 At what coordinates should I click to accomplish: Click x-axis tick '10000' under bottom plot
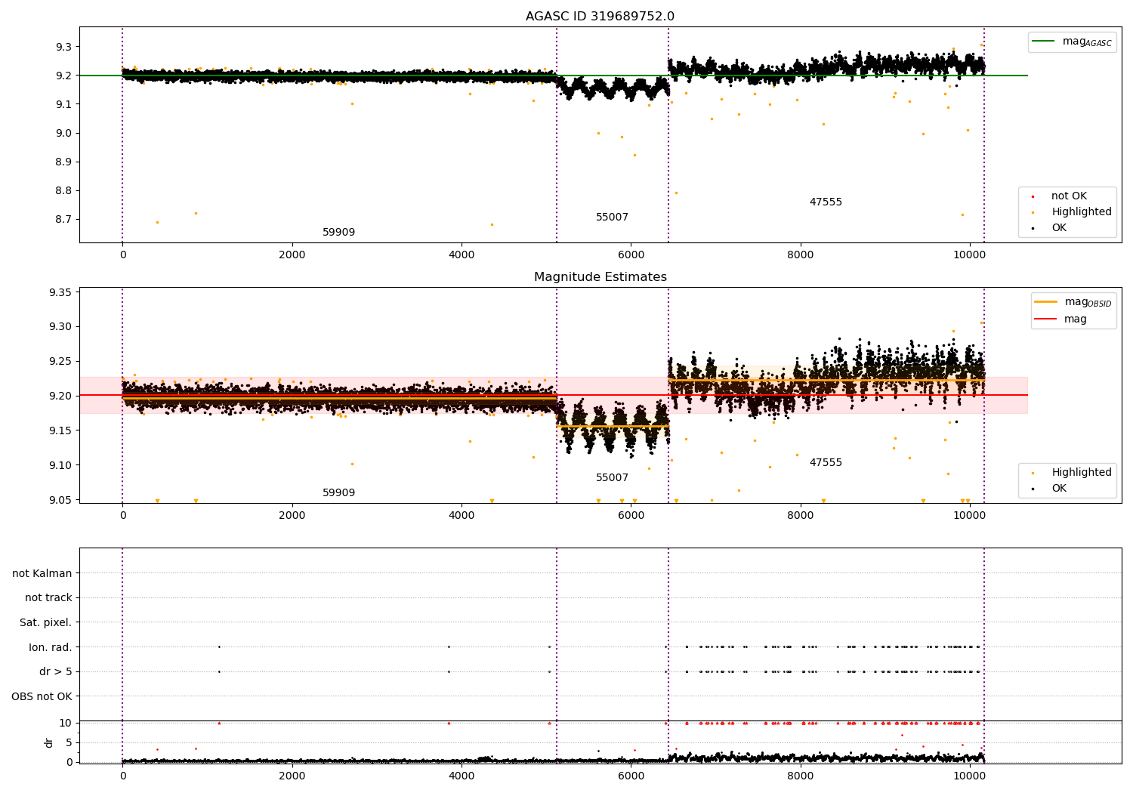(x=970, y=776)
